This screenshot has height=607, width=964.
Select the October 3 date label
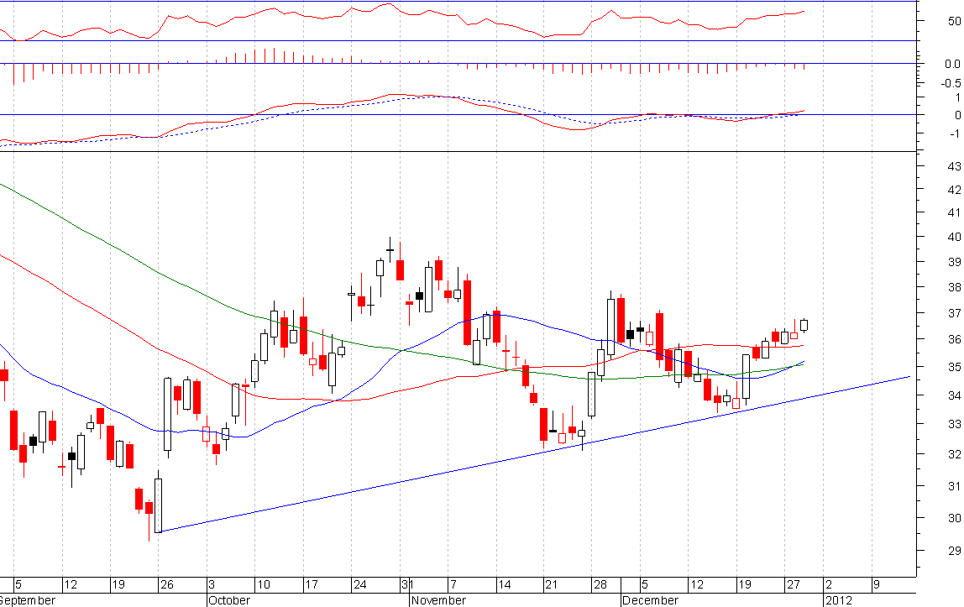(212, 584)
